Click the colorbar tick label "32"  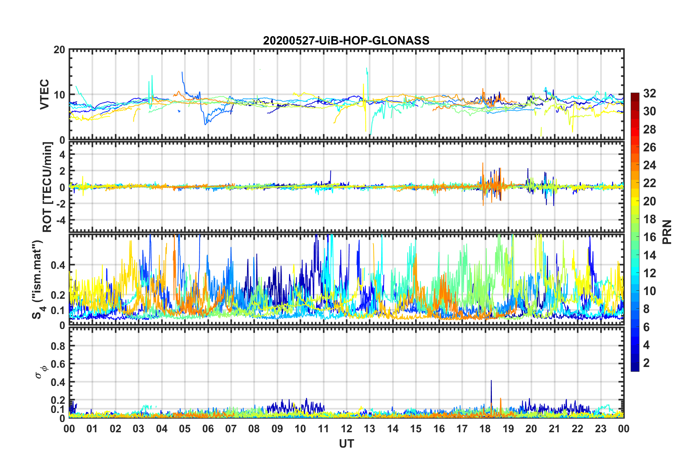650,93
